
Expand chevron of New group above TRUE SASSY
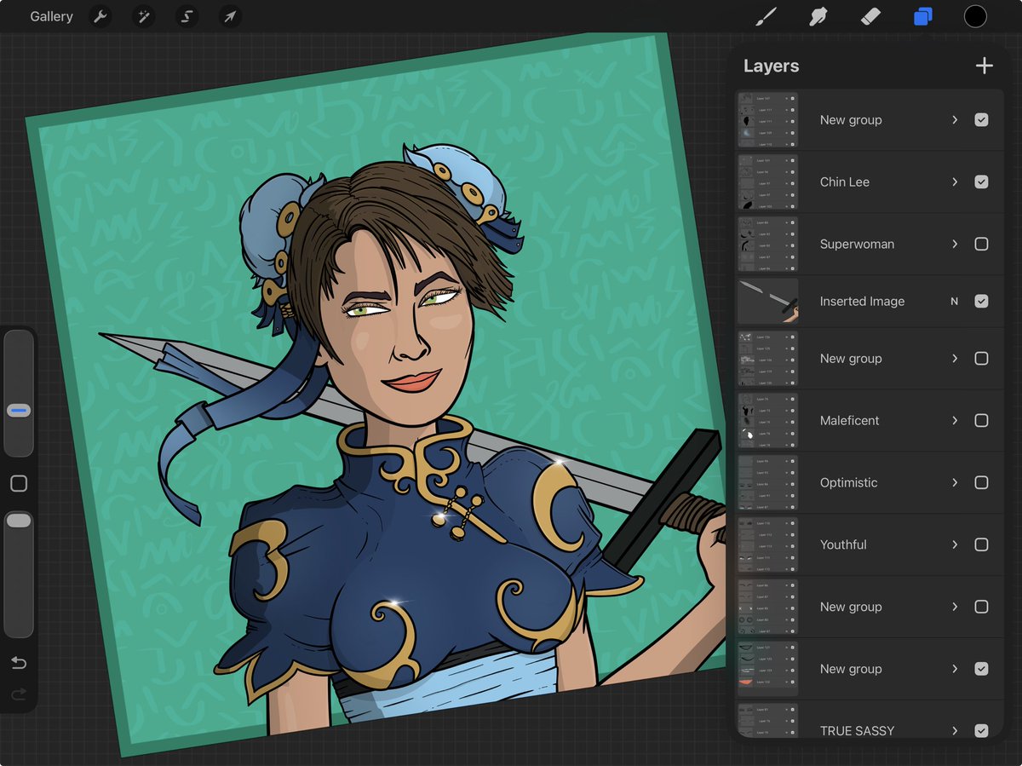click(955, 669)
